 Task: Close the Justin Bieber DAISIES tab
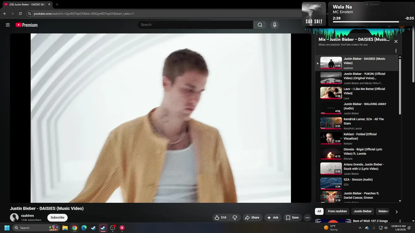pos(49,5)
